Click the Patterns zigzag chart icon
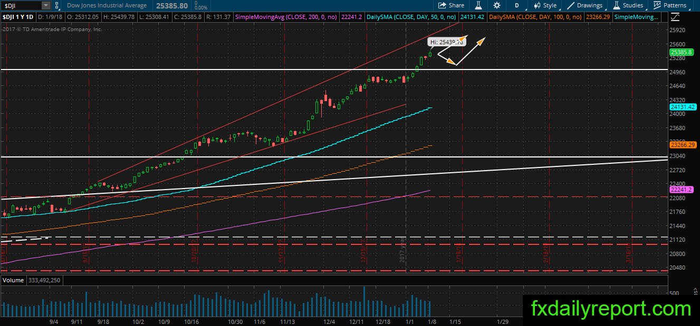The image size is (700, 326). pyautogui.click(x=657, y=5)
